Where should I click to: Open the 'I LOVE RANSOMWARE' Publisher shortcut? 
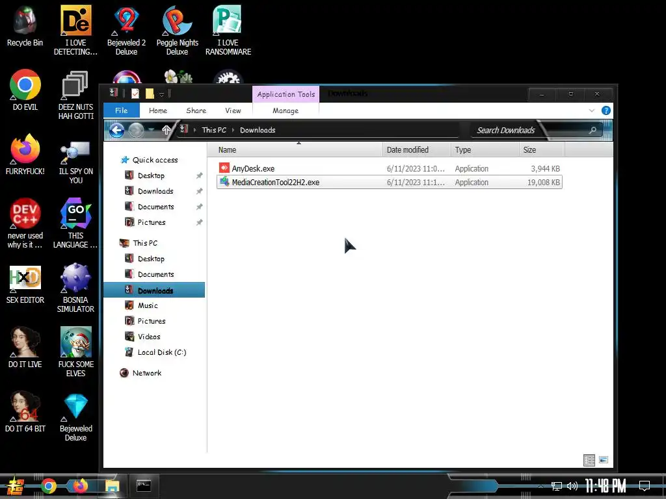pos(228,31)
